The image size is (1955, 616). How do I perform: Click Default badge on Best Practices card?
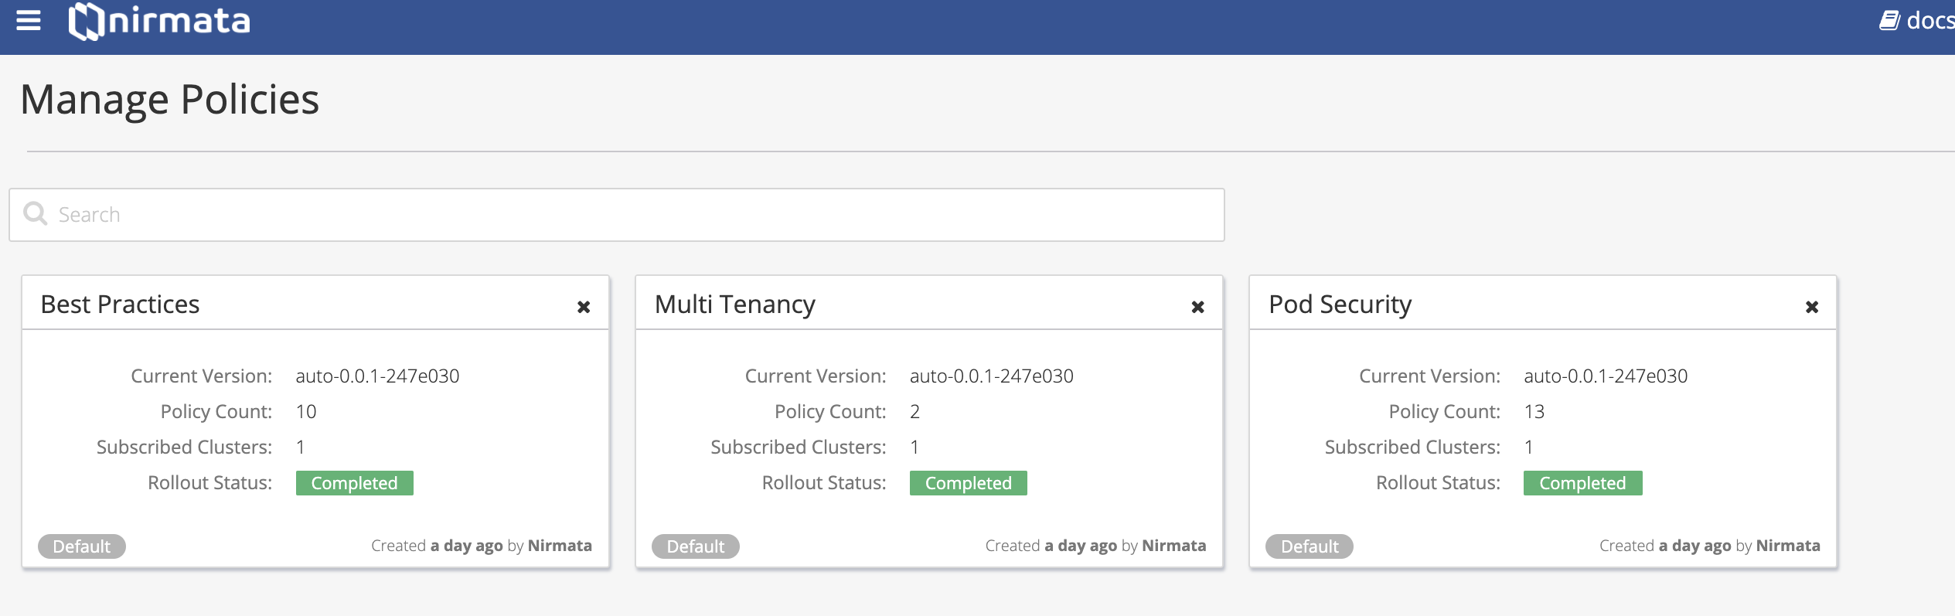point(82,546)
